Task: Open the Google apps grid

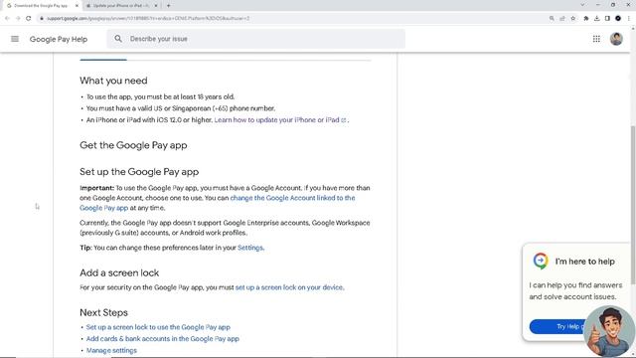Action: tap(596, 39)
